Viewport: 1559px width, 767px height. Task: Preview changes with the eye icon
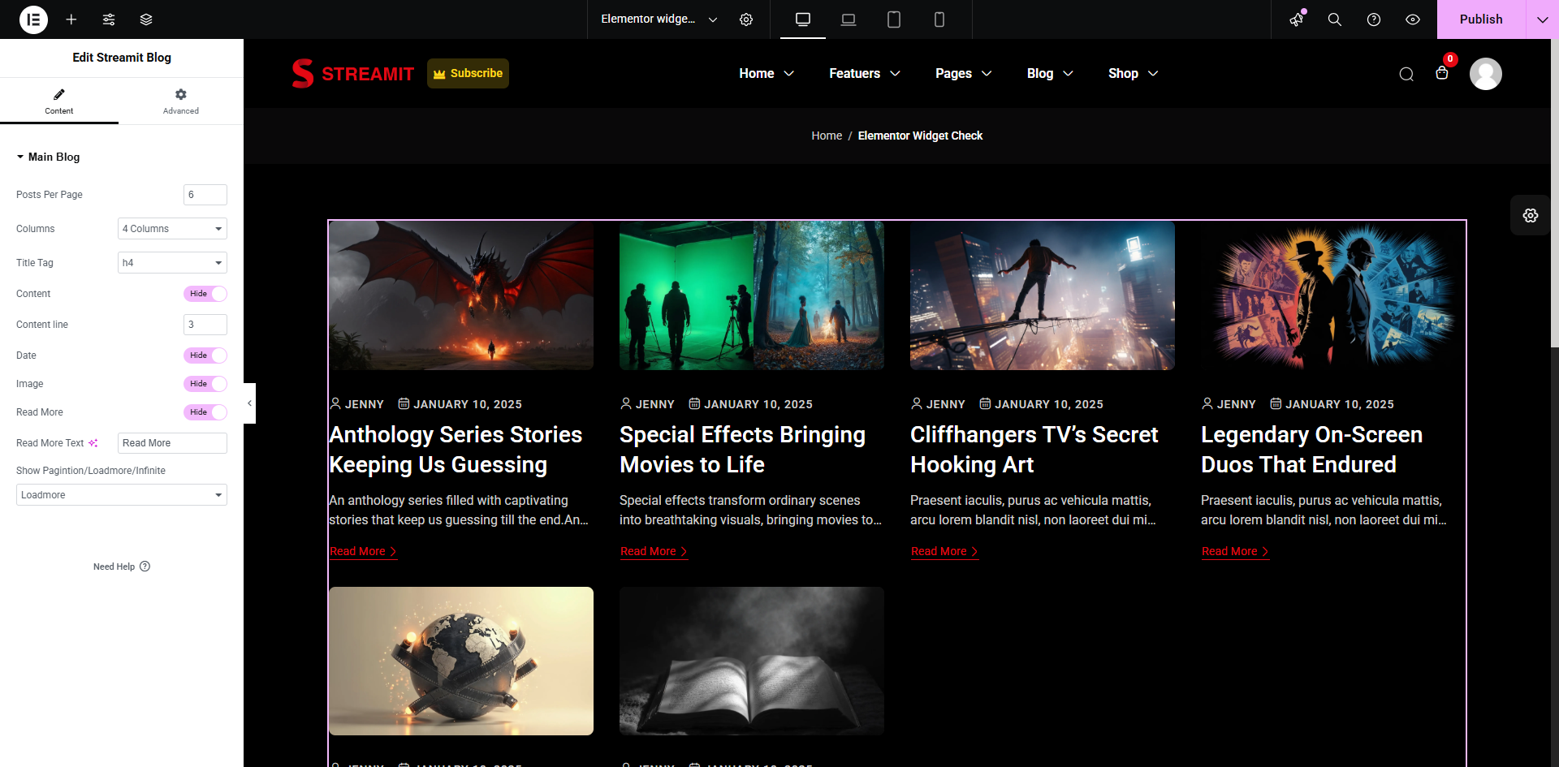tap(1413, 19)
